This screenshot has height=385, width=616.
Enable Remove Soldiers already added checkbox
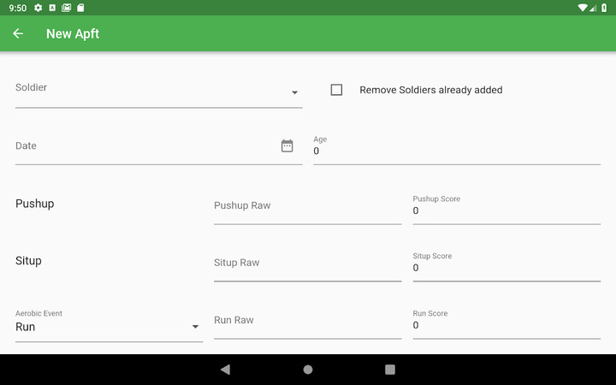[336, 90]
